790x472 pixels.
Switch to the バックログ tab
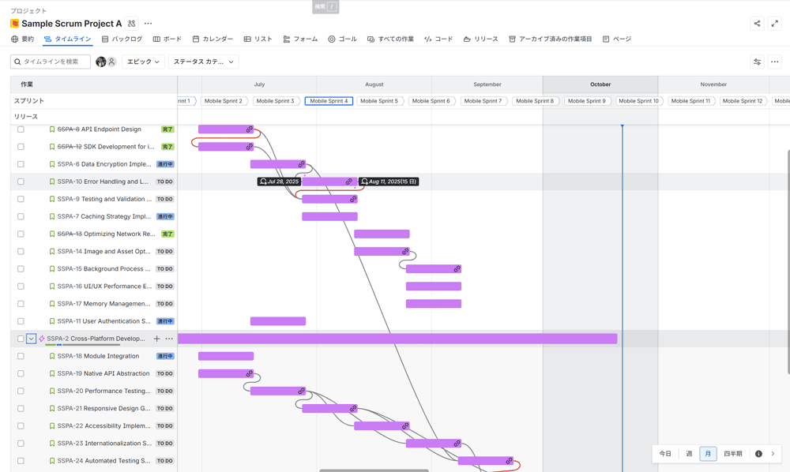point(122,39)
